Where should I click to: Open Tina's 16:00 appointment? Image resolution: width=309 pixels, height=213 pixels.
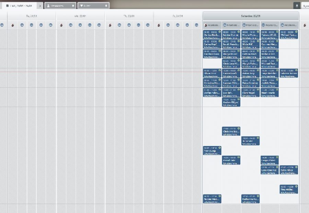click(x=288, y=189)
